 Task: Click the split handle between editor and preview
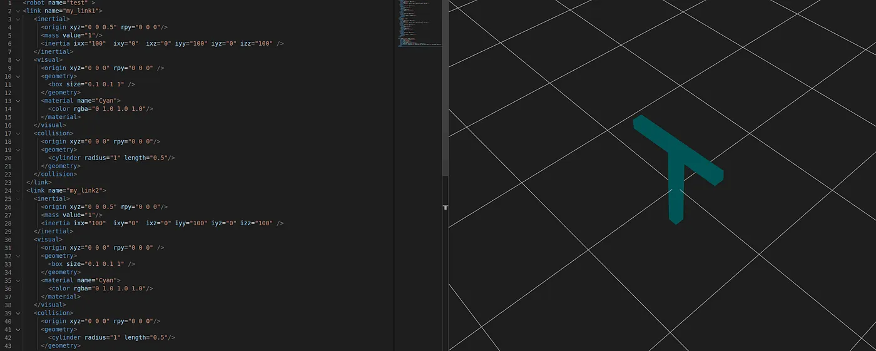(446, 207)
